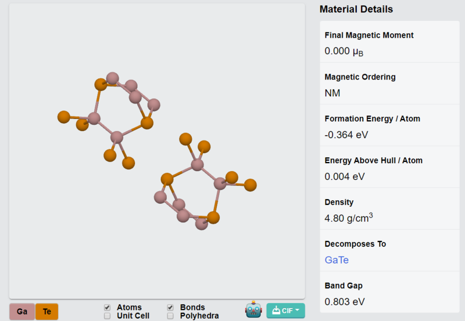The height and width of the screenshot is (321, 465).
Task: Click the Material Details heading
Action: point(356,9)
